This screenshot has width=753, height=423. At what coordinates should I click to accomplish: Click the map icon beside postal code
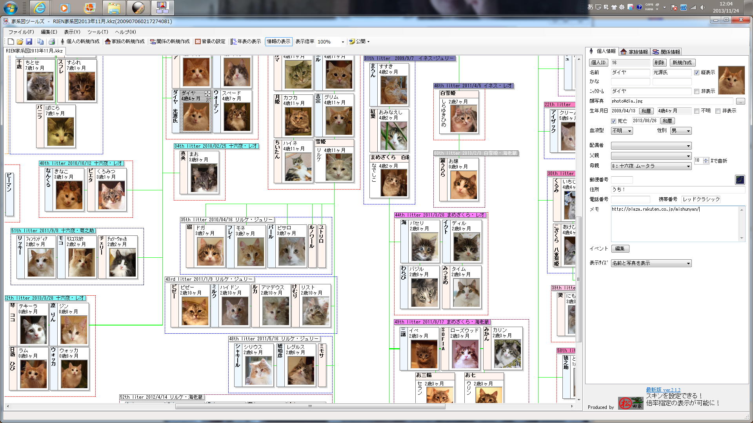[740, 180]
